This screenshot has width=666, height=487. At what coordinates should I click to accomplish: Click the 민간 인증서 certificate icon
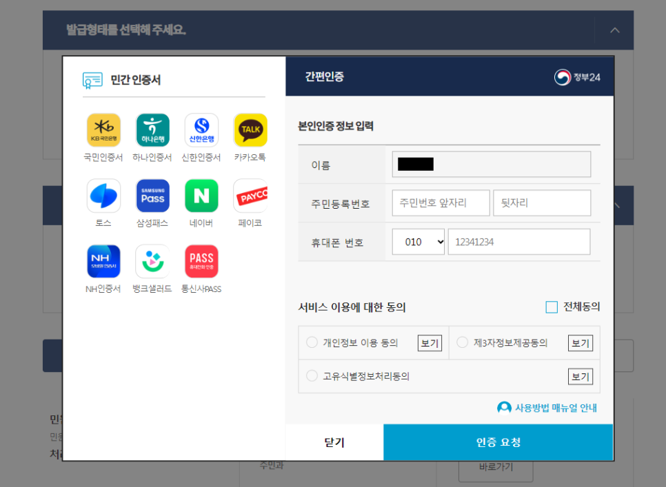point(92,80)
